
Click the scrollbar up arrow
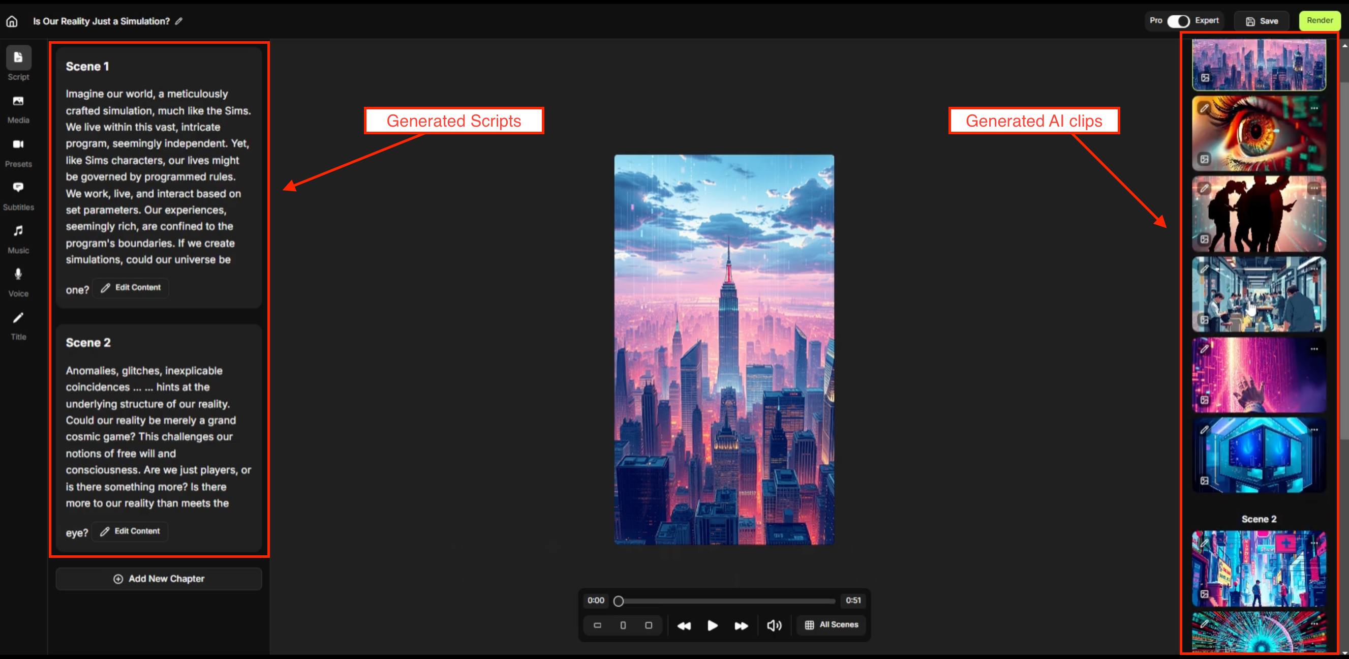pos(1344,46)
